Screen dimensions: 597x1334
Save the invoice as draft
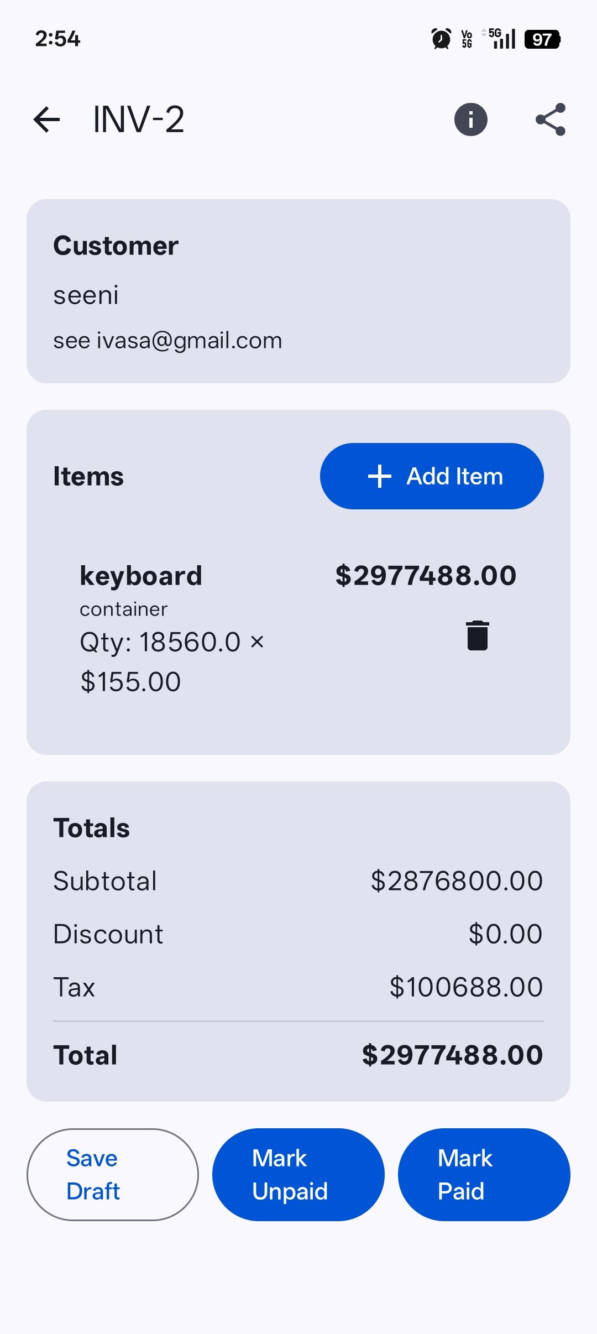(113, 1174)
